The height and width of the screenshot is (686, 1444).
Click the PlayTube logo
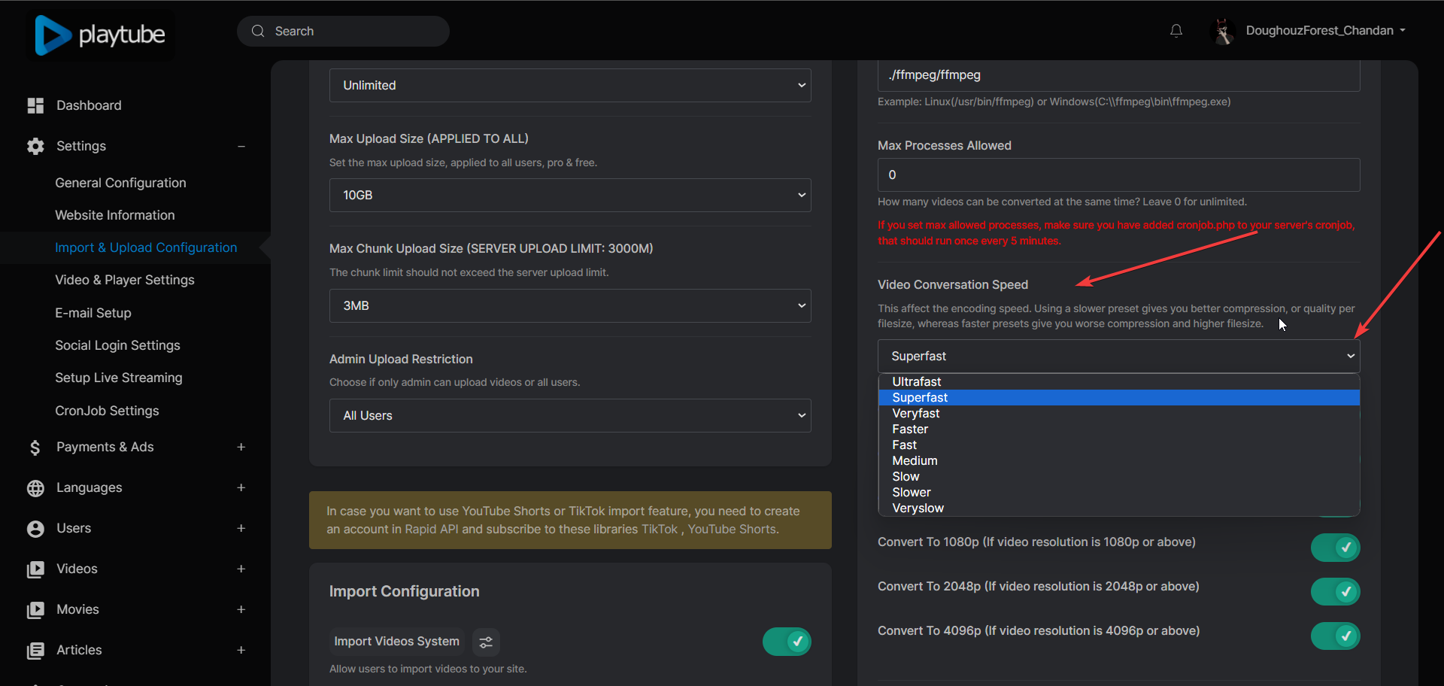tap(100, 35)
